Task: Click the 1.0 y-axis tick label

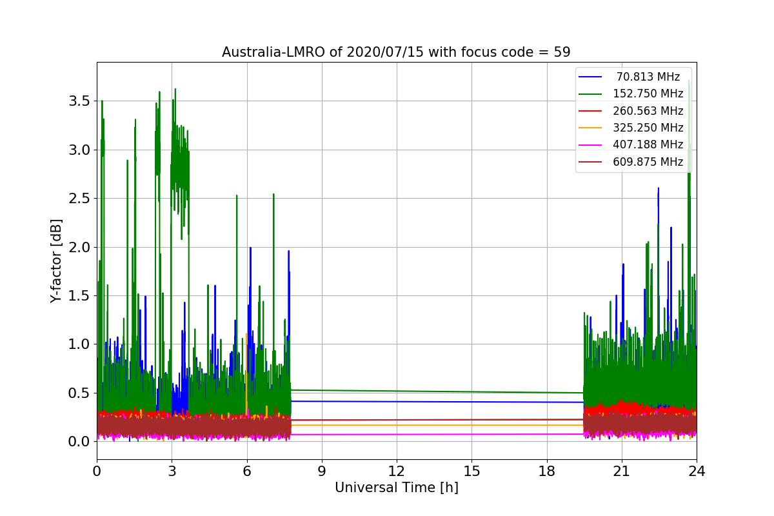Action: tap(80, 344)
